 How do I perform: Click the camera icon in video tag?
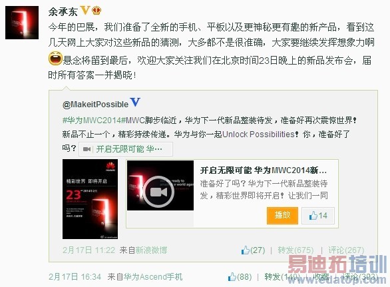point(87,149)
